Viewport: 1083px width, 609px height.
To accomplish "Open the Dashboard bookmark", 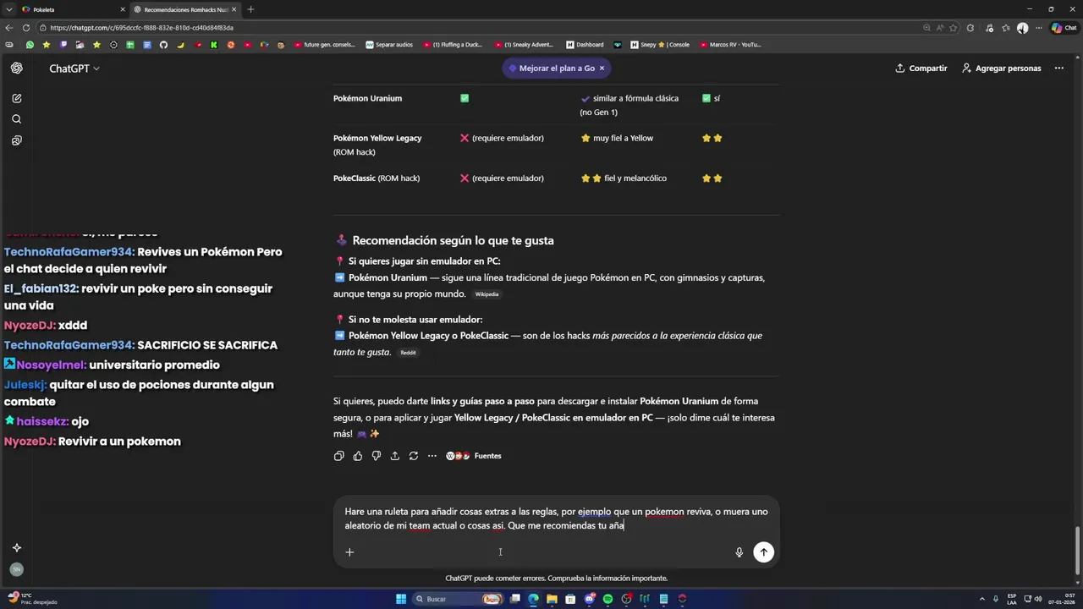I will click(585, 45).
